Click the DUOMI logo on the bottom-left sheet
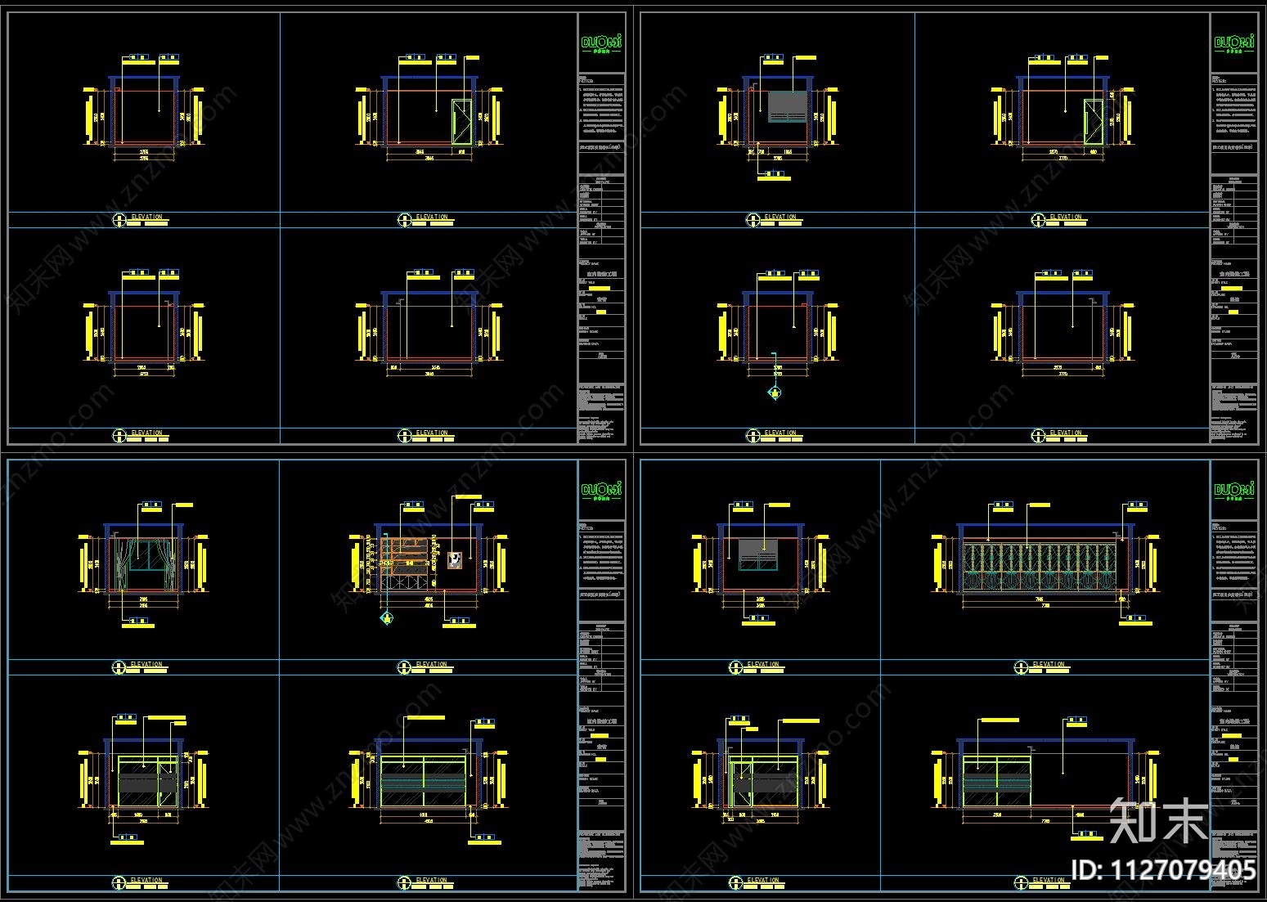 601,490
